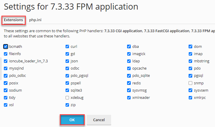Disable the curl extension
The height and width of the screenshot is (127, 215).
click(x=67, y=46)
